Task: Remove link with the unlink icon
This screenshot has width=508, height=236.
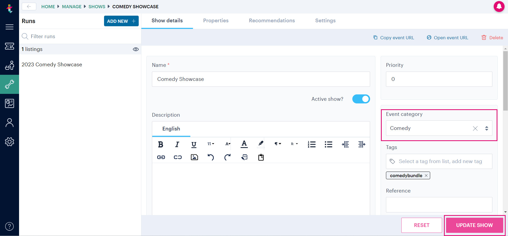Action: [x=178, y=157]
